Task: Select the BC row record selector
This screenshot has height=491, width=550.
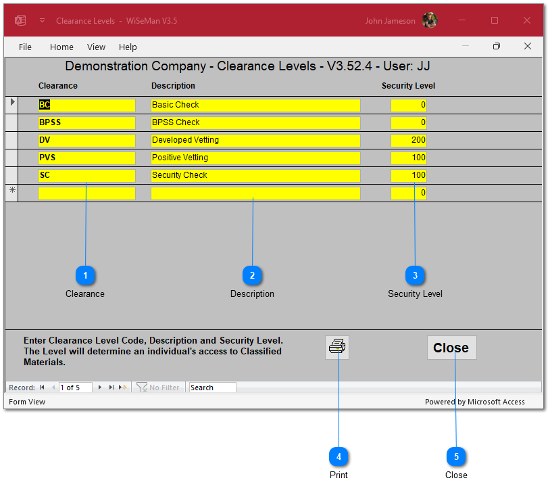Action: [12, 105]
